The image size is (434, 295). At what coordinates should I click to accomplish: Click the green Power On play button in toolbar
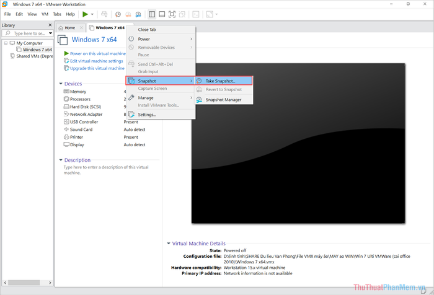point(86,14)
